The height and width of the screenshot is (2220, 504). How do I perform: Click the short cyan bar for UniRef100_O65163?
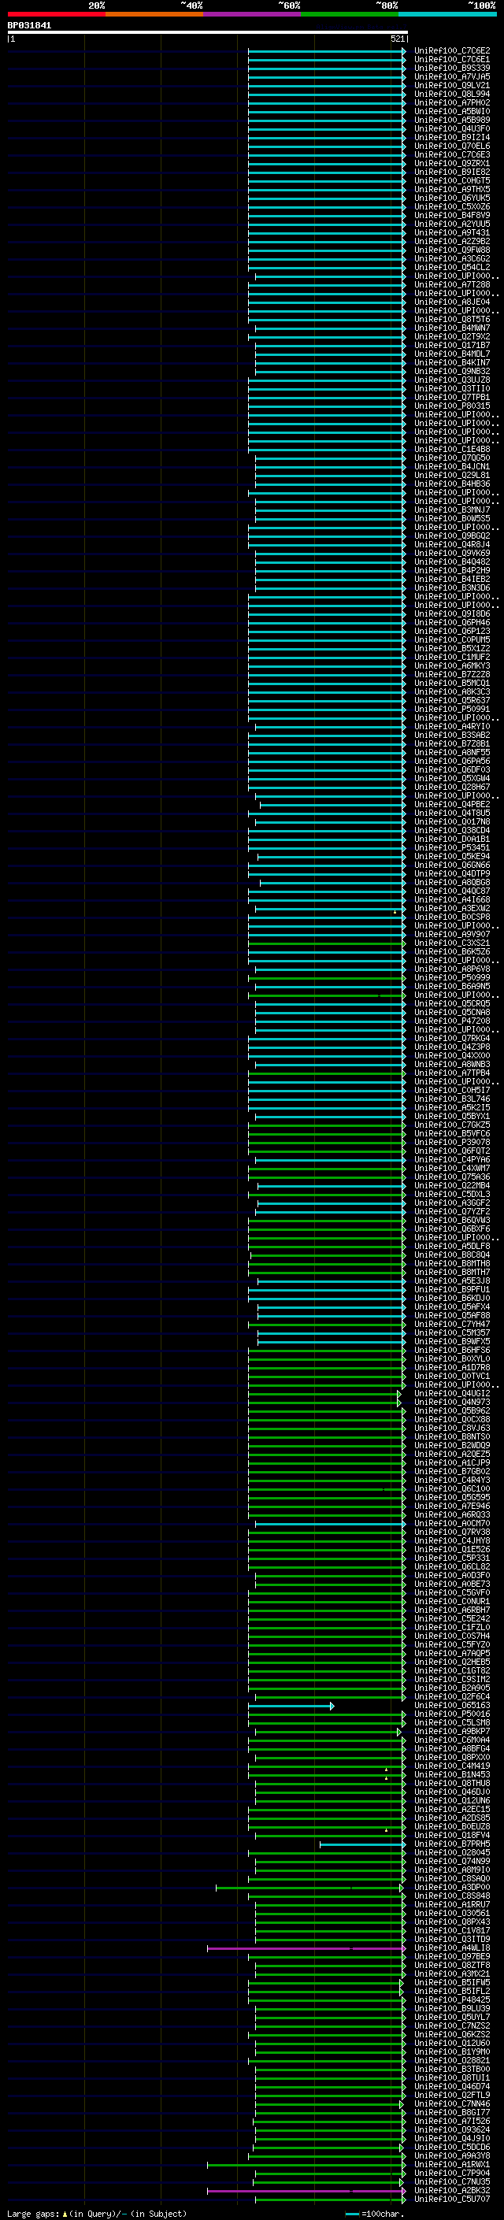point(291,1706)
